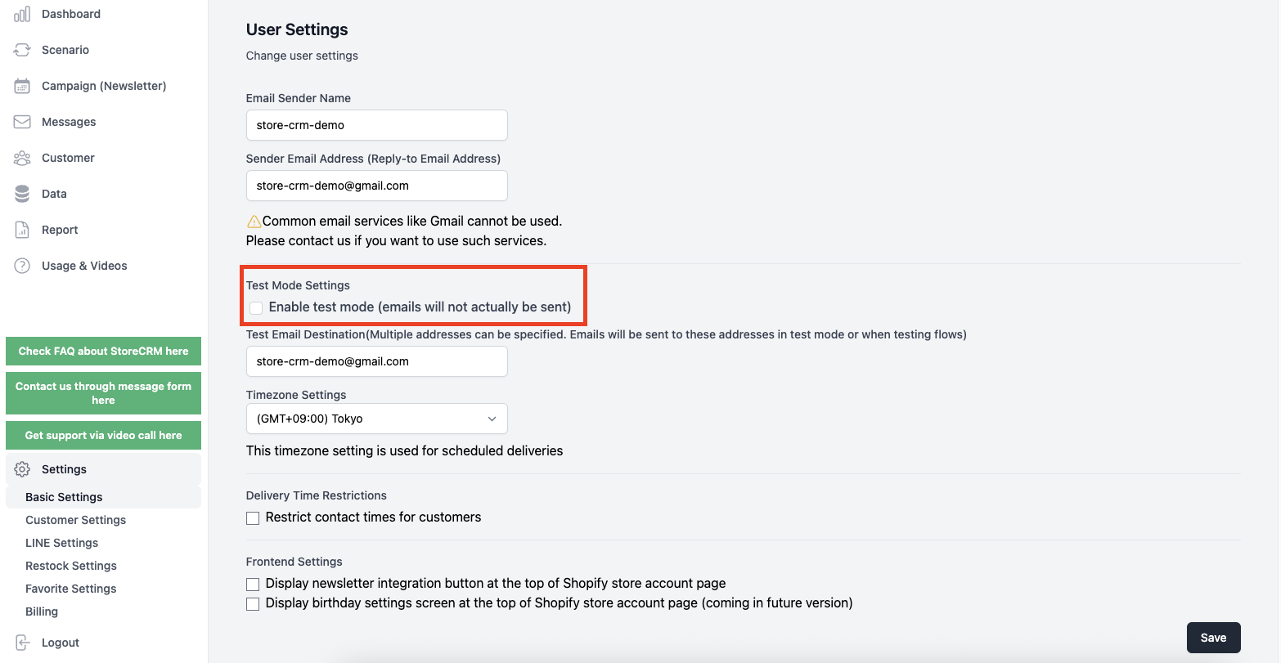Screen dimensions: 1281x663
Task: Open the Data database icon
Action: [22, 194]
